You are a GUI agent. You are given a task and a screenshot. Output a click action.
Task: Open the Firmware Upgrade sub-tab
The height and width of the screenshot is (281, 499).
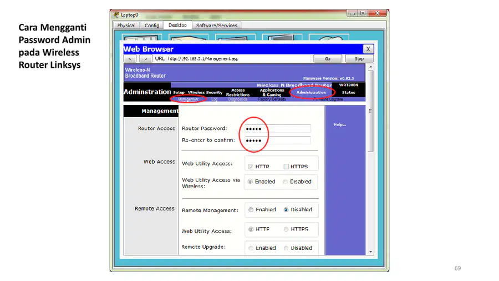[x=328, y=99]
